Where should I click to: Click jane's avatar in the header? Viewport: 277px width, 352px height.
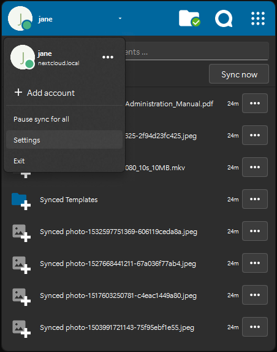click(20, 18)
